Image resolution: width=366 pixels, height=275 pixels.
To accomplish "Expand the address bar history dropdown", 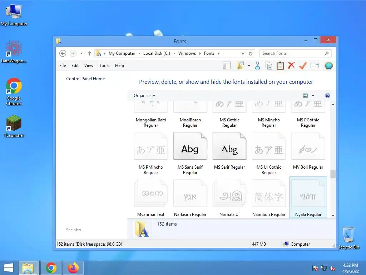I will [x=243, y=54].
